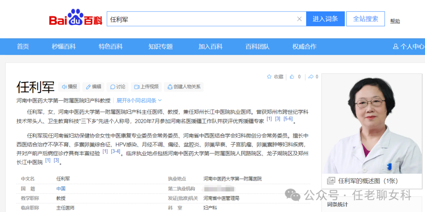Clear search box with the X icon
The image size is (425, 212).
pos(299,19)
